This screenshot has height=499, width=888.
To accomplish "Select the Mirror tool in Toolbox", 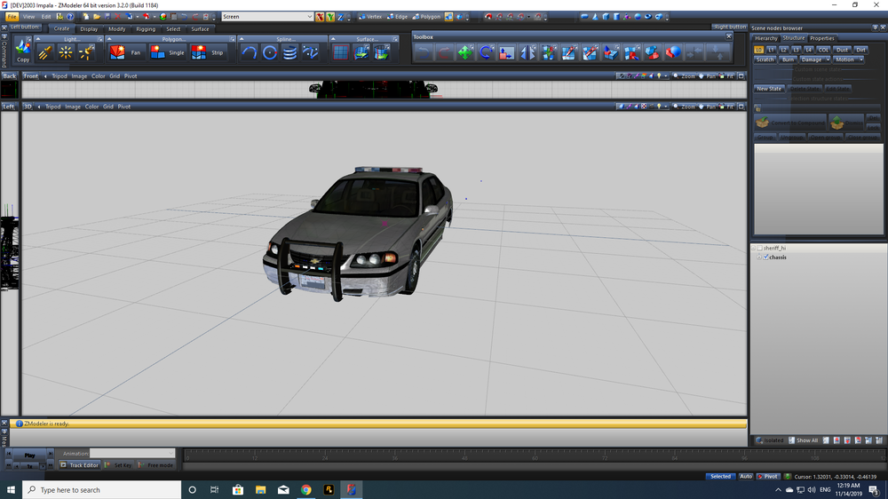I will (528, 53).
